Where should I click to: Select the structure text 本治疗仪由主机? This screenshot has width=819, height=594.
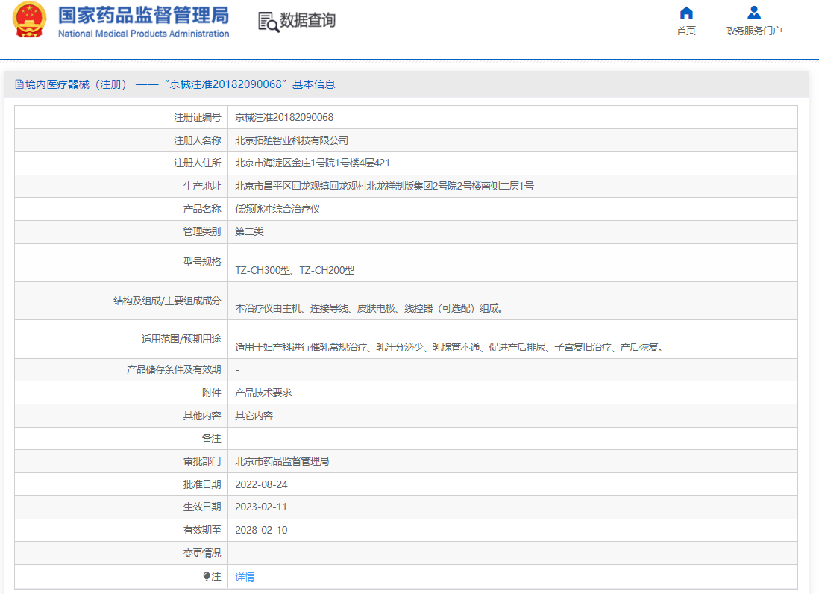pyautogui.click(x=369, y=308)
